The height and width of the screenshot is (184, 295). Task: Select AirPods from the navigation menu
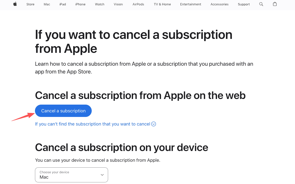point(138,4)
